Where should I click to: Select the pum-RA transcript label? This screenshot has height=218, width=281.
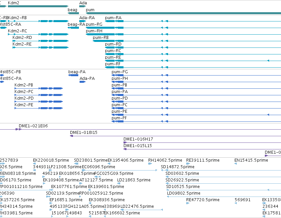point(113,18)
